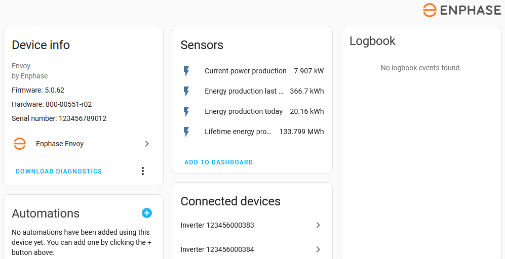The height and width of the screenshot is (259, 505).
Task: Click the Lifetime energy production lightning icon
Action: [186, 132]
